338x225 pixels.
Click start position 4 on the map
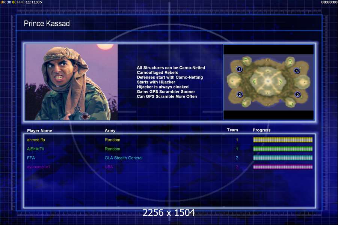tap(297, 70)
